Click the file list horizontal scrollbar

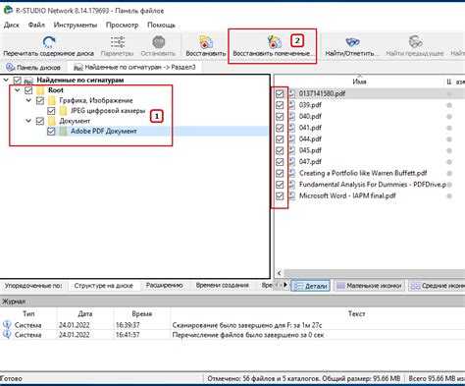[372, 273]
